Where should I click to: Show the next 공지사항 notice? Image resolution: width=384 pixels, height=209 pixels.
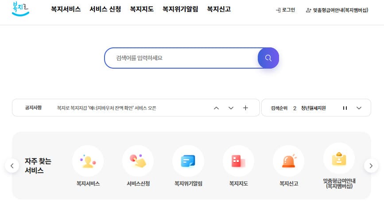click(x=231, y=108)
